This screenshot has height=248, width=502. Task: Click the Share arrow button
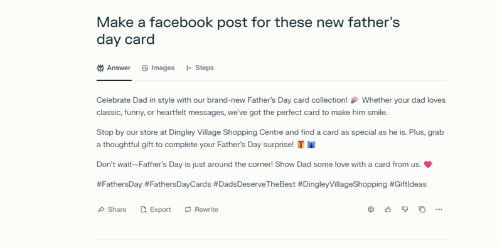(x=112, y=209)
